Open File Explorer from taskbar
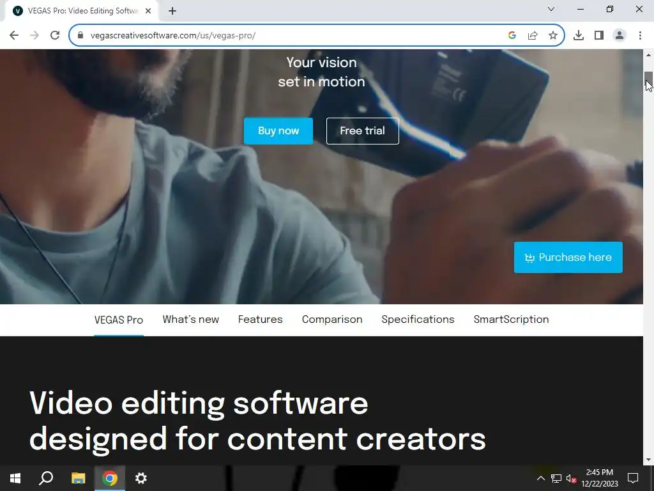Image resolution: width=654 pixels, height=491 pixels. [78, 478]
